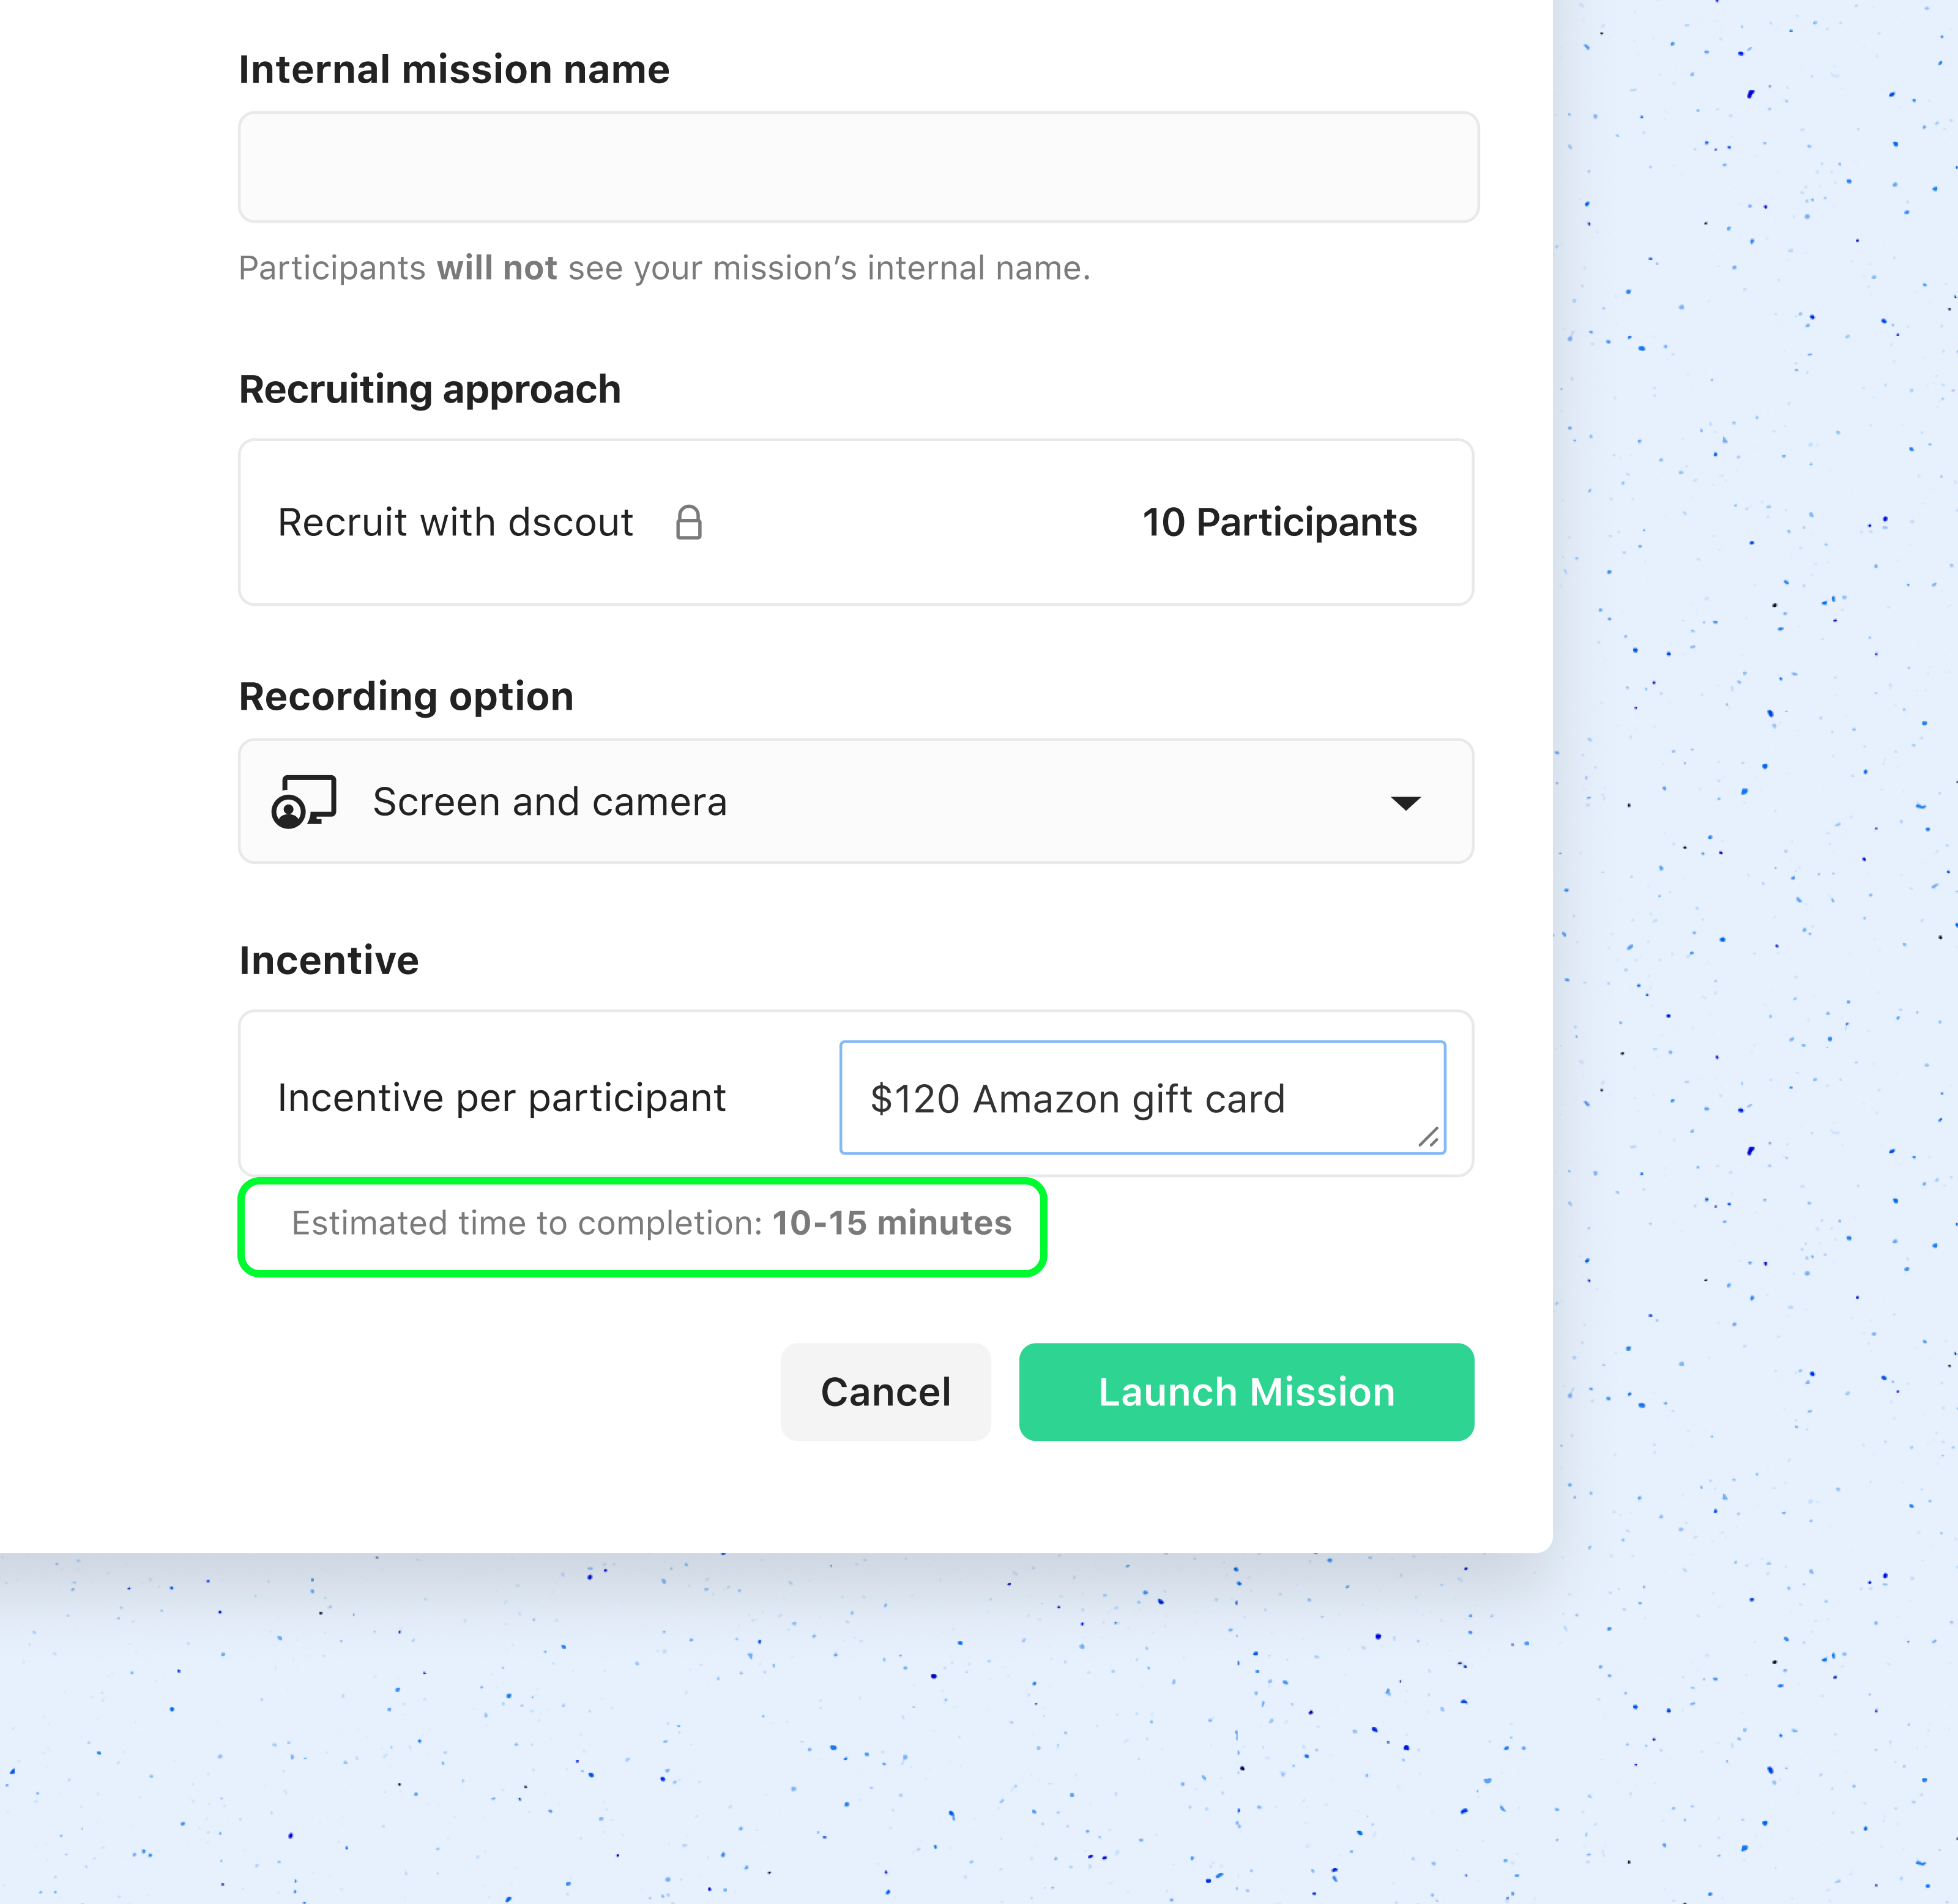The image size is (1958, 1904).
Task: Open the Screen and camera selector
Action: point(855,801)
